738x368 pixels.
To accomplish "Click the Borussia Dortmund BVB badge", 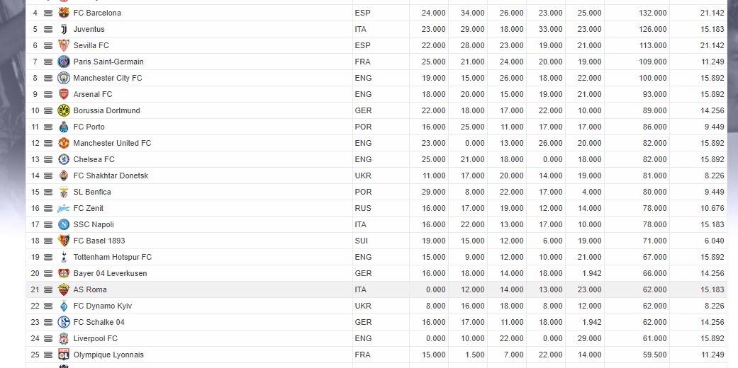I will point(64,110).
